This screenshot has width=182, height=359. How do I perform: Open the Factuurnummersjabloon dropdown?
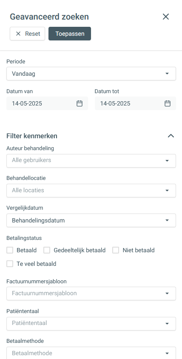pyautogui.click(x=91, y=293)
